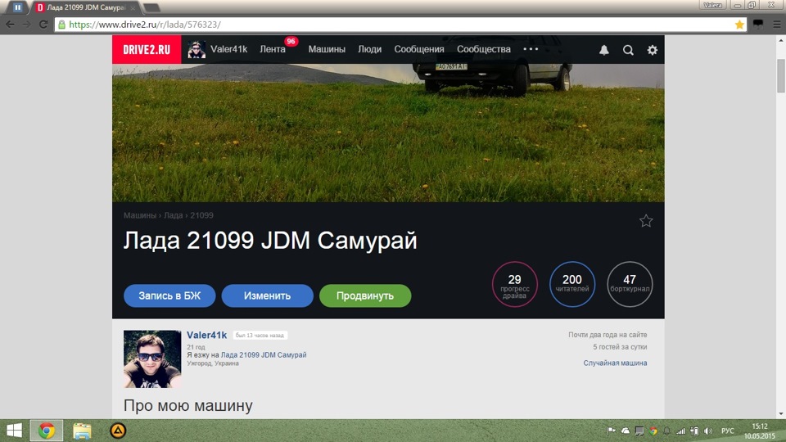
Task: Open the DRIVE2 search magnifier
Action: 628,50
